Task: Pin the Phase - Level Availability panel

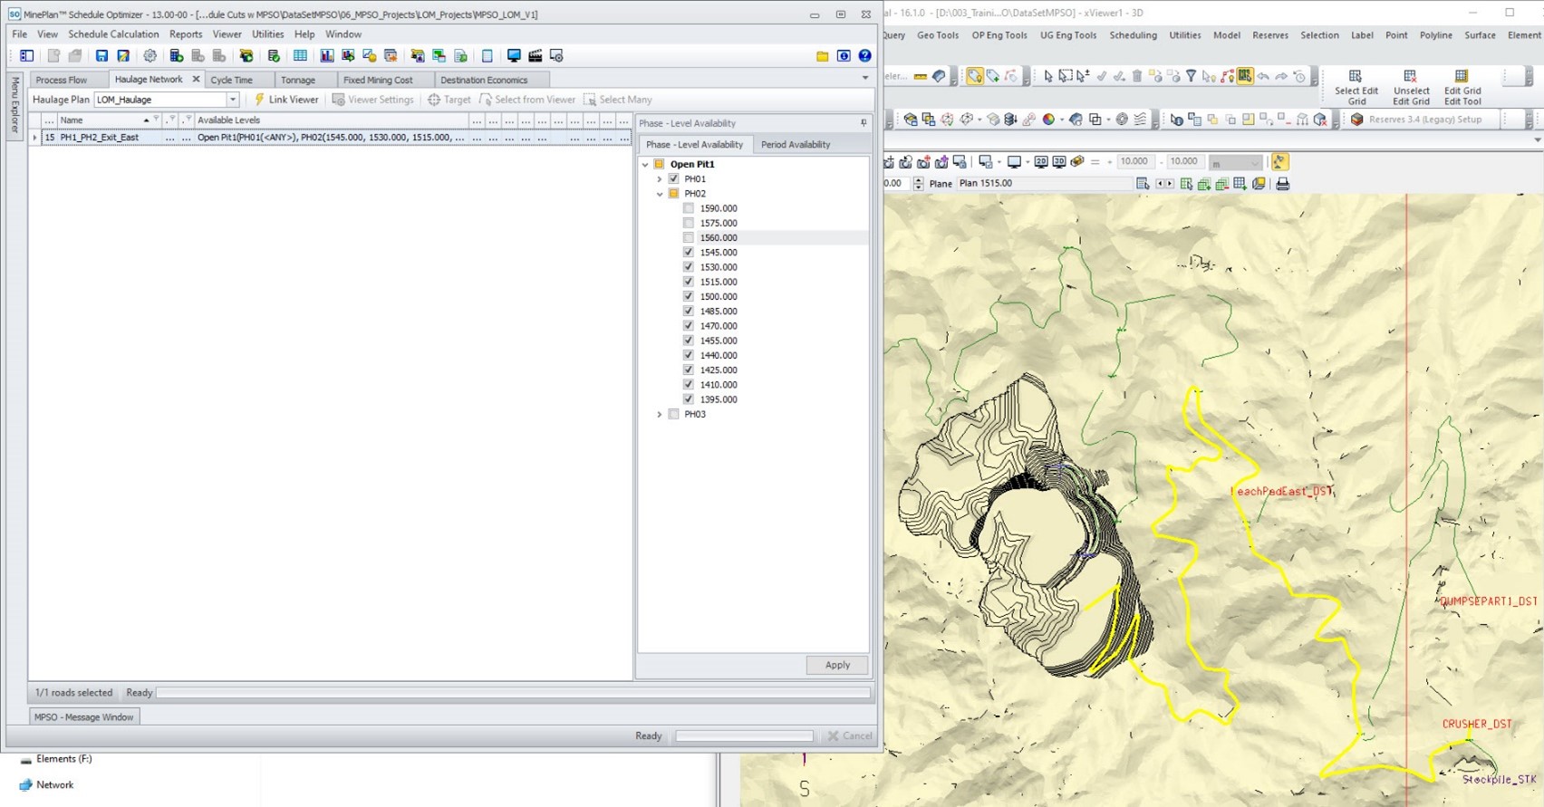Action: [x=864, y=123]
